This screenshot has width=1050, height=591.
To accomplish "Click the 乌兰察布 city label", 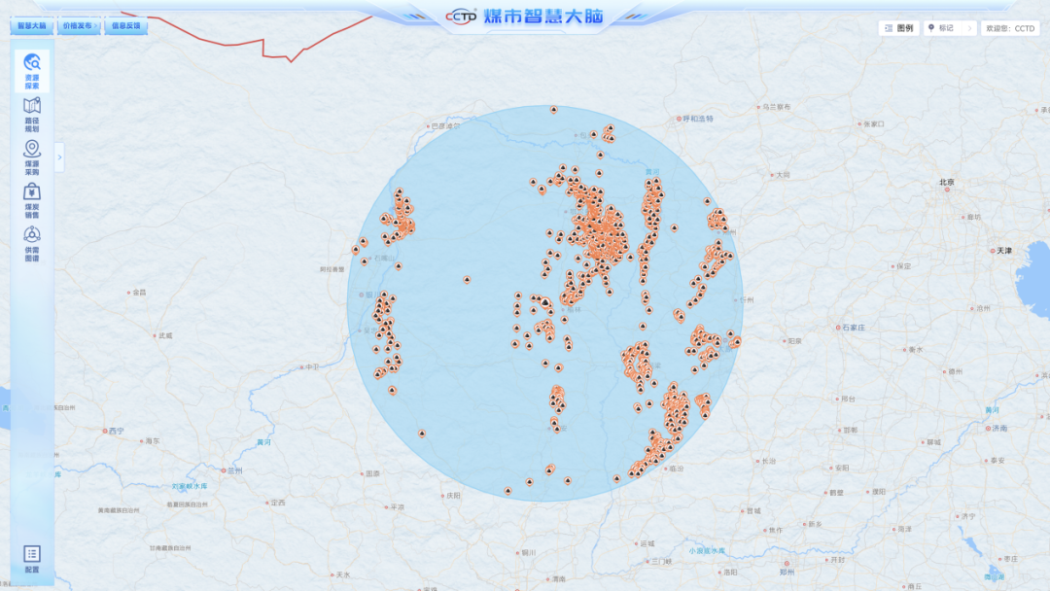I will 778,106.
